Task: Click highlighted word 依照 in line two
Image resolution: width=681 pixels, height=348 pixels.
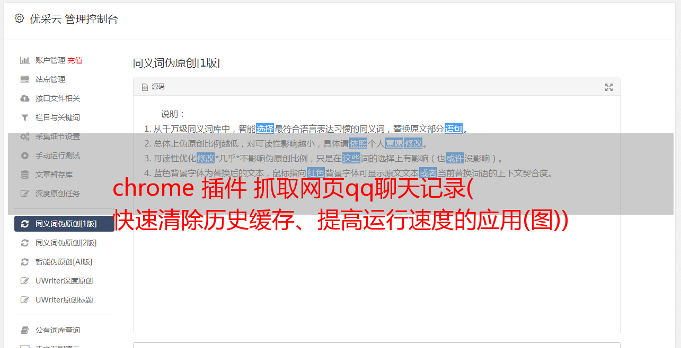Action: pyautogui.click(x=358, y=143)
